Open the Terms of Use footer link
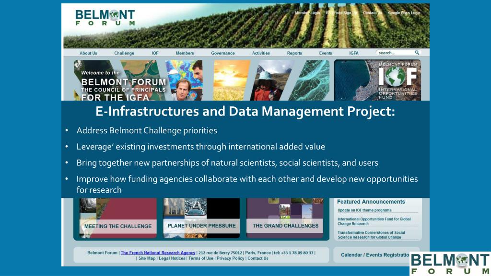This screenshot has width=491, height=276. (201, 258)
